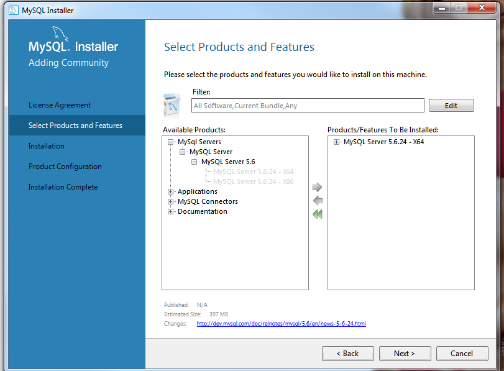
Task: Select MySQL Server 5.6.24 - X64 in available products
Action: [x=254, y=172]
